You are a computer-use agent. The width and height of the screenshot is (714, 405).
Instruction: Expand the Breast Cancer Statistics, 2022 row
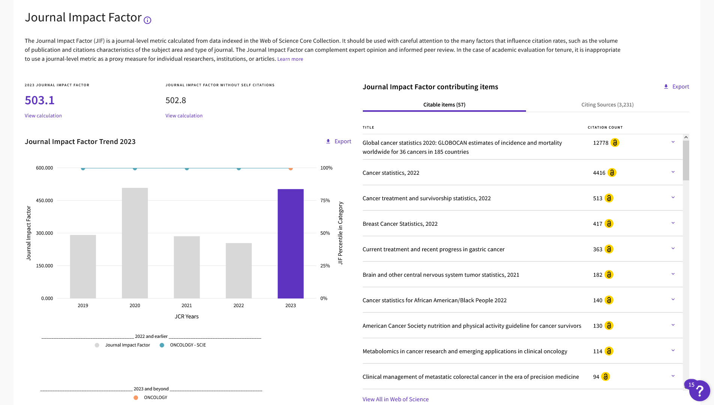point(673,223)
